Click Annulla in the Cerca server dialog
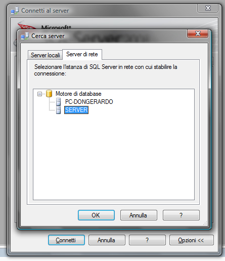225x261 pixels. point(139,215)
